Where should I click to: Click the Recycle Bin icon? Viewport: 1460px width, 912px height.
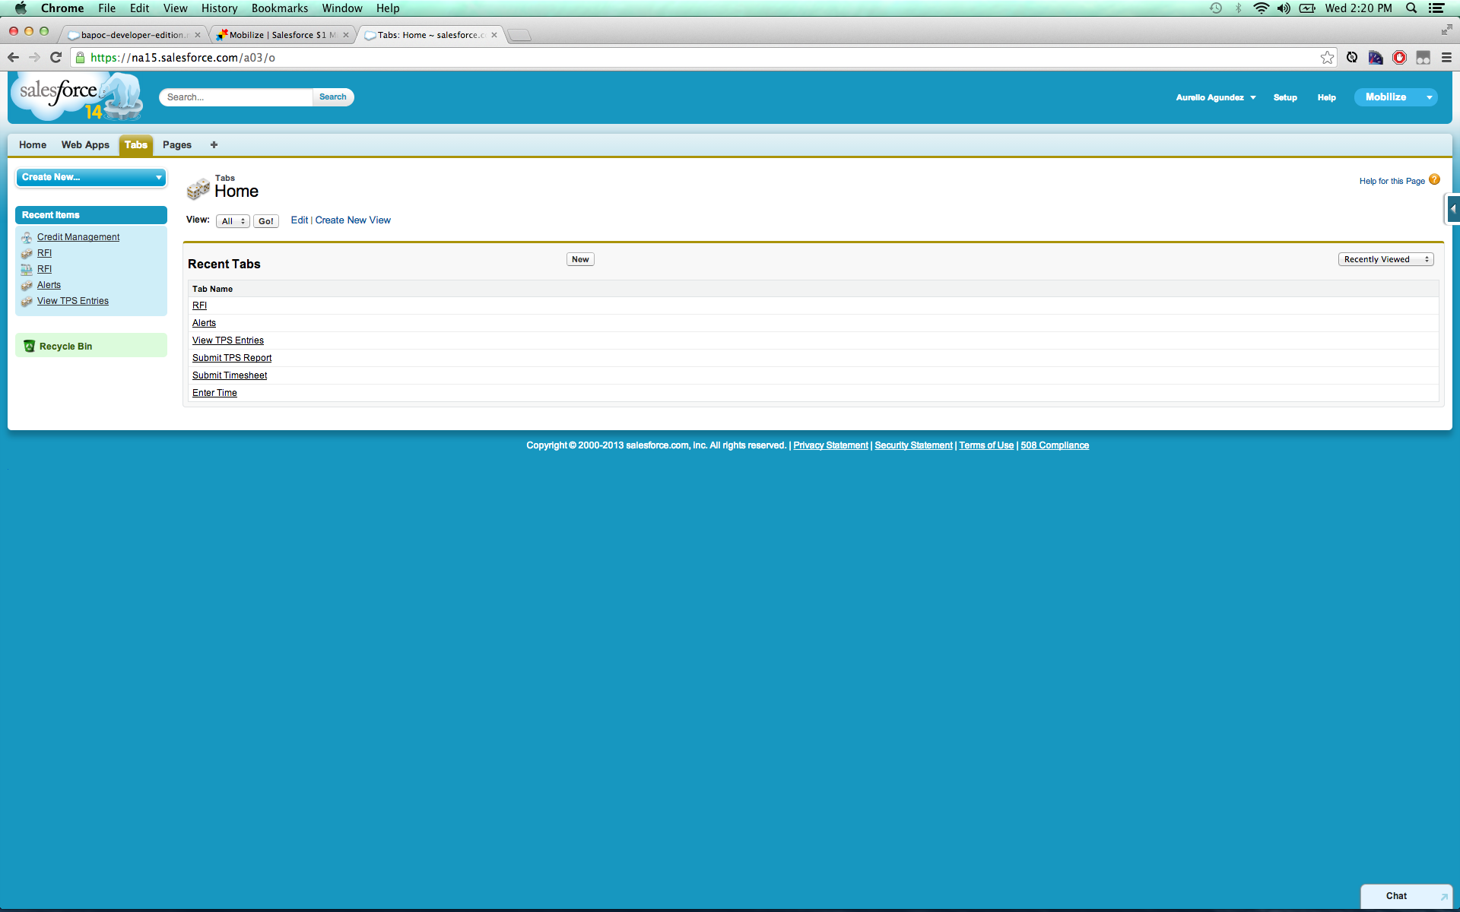29,346
